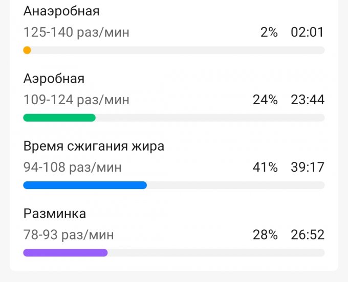This screenshot has width=348, height=282.
Task: Click the 02:01 anaerobic duration
Action: click(x=307, y=33)
